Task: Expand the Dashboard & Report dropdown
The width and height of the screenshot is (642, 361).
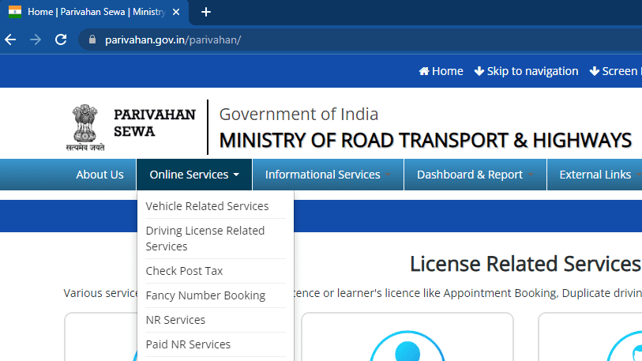Action: click(475, 175)
